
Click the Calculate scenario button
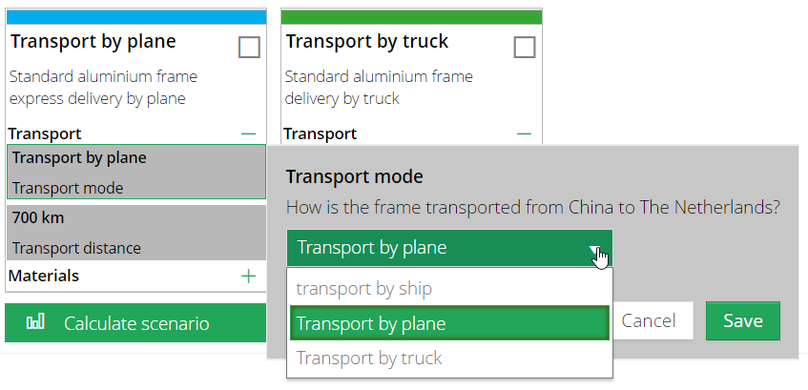(135, 323)
